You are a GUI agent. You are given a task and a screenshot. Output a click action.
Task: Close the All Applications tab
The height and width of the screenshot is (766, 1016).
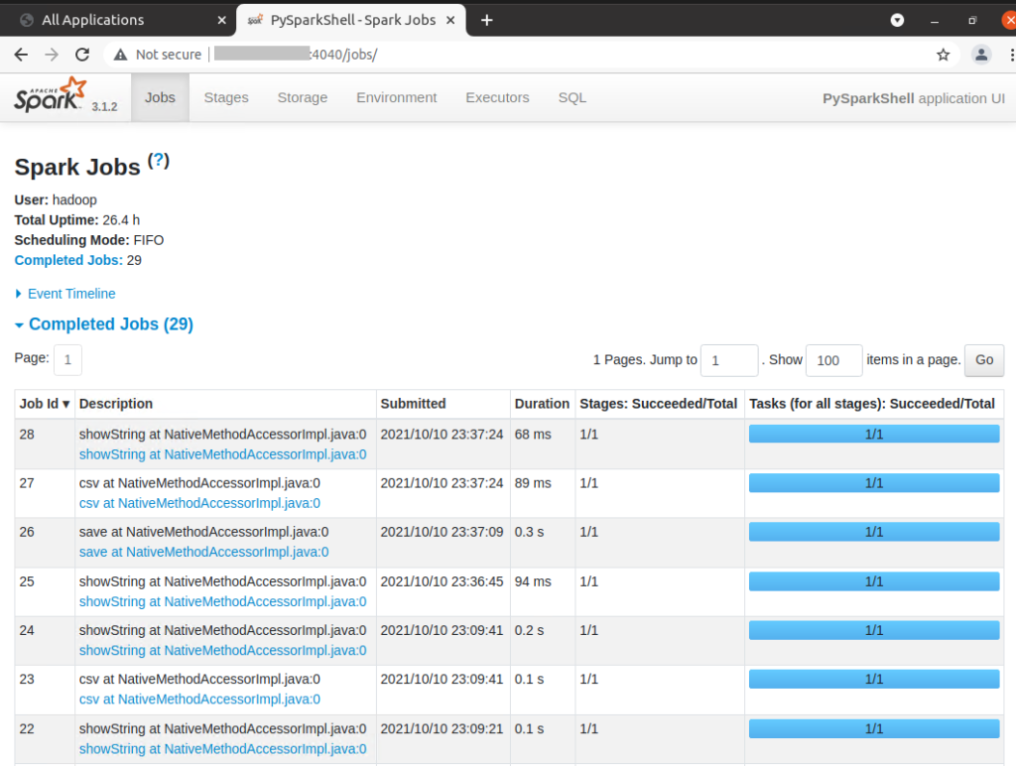221,20
